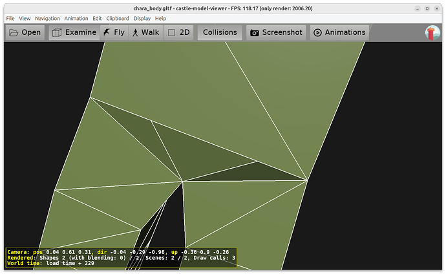Image resolution: width=446 pixels, height=274 pixels.
Task: Switch to Fly navigation mode
Action: pos(114,32)
